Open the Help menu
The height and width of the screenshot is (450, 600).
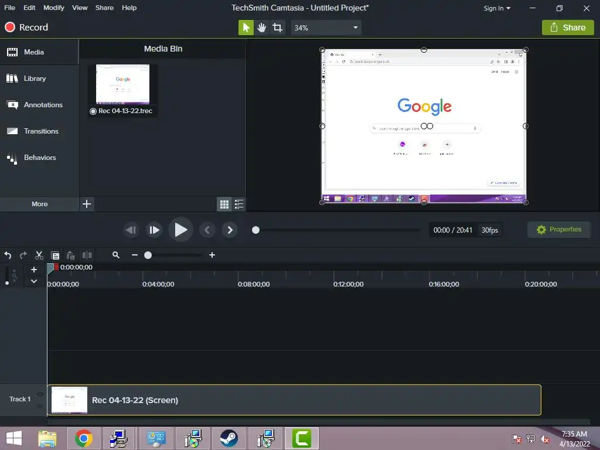(129, 8)
